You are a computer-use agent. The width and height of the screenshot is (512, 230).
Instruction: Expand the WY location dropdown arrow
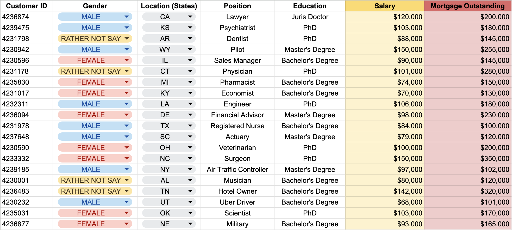point(190,49)
